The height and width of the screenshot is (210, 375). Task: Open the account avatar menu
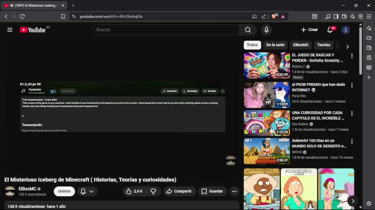[x=346, y=30]
